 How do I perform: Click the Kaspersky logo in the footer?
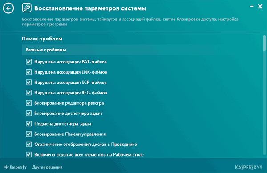(x=248, y=167)
